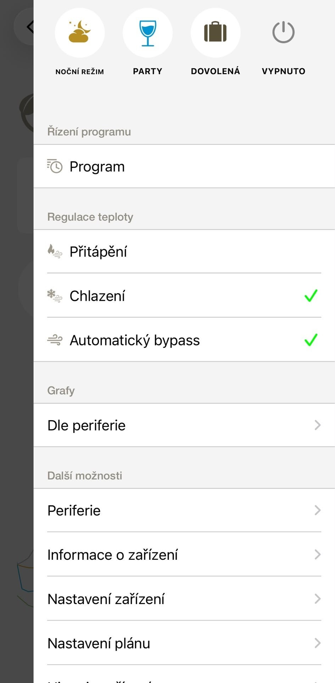Tap the Automatický bypass wind icon
The image size is (335, 683).
pyautogui.click(x=55, y=340)
